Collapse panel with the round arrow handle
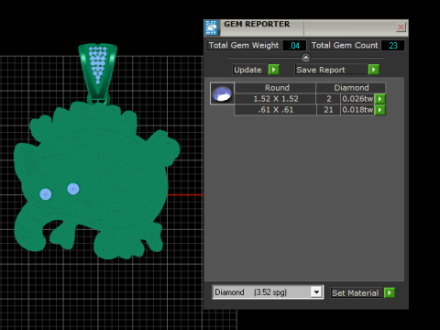This screenshot has height=330, width=440. click(305, 58)
